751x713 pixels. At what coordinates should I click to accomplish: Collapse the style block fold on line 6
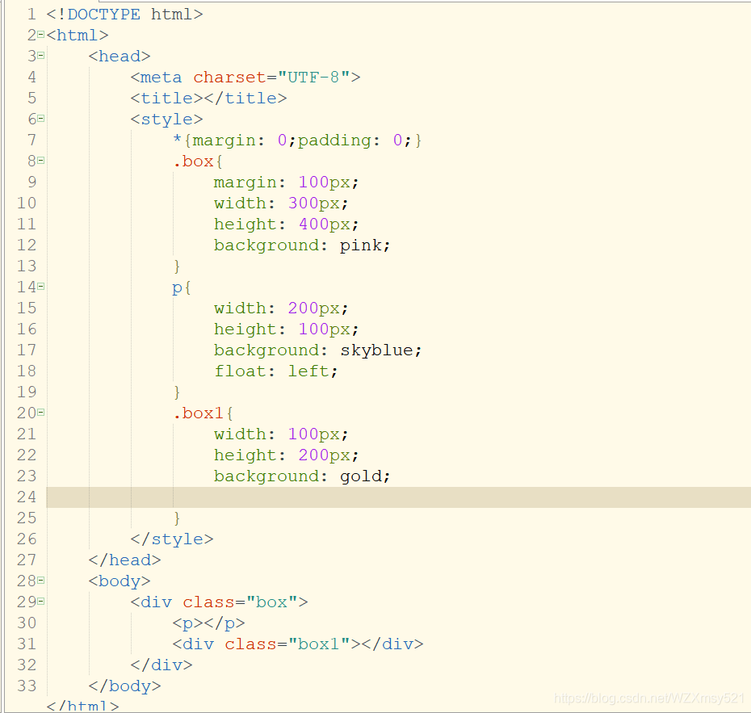pyautogui.click(x=40, y=118)
